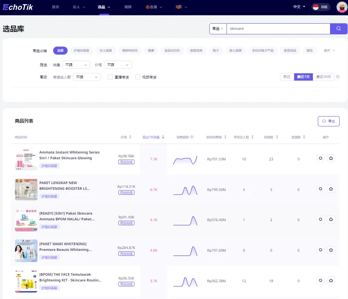
Task: Enable the 视频带货 checkbox
Action: [138, 77]
